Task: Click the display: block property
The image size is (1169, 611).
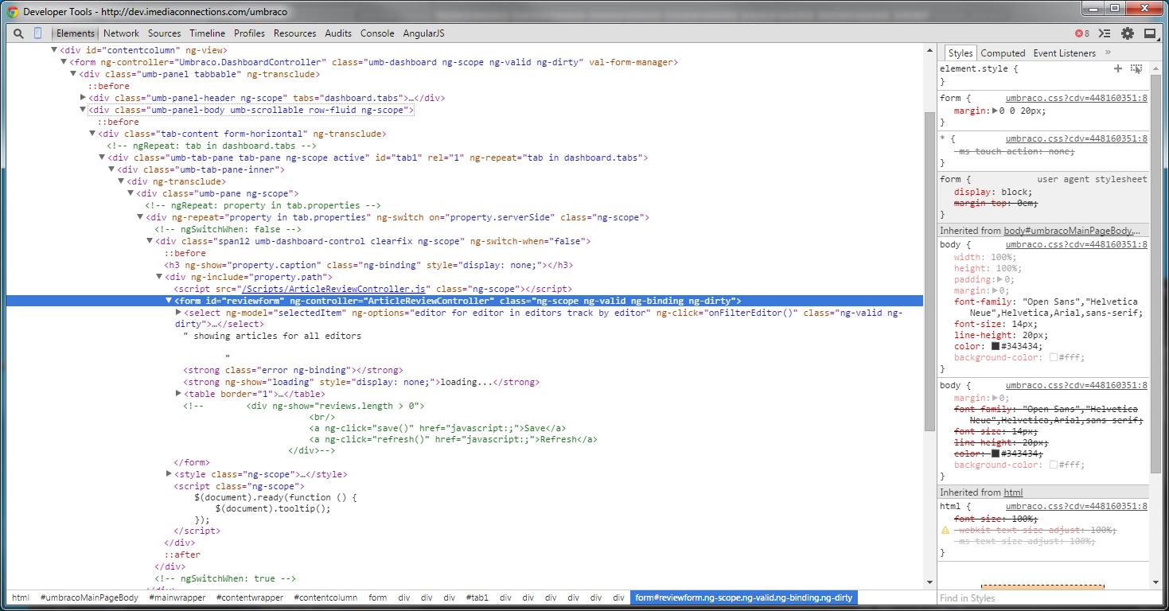Action: coord(992,192)
